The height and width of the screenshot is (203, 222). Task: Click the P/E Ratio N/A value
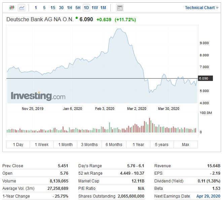pyautogui.click(x=141, y=188)
